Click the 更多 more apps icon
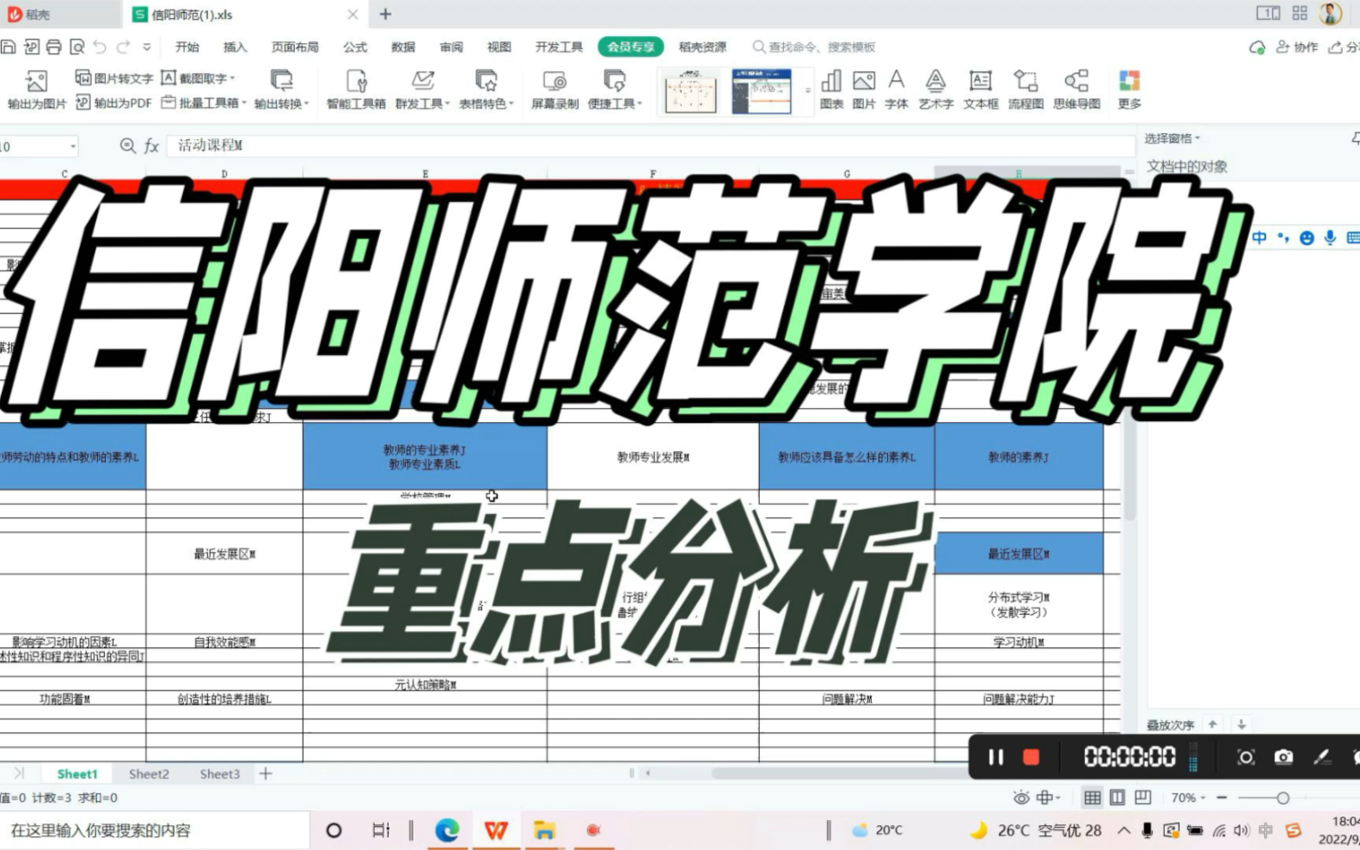 point(1129,89)
